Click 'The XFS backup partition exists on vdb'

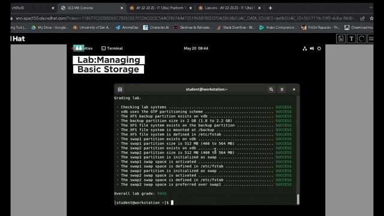click(x=164, y=116)
